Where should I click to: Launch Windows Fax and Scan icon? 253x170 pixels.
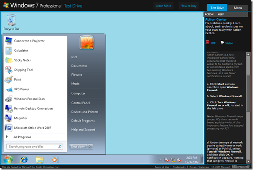point(9,99)
